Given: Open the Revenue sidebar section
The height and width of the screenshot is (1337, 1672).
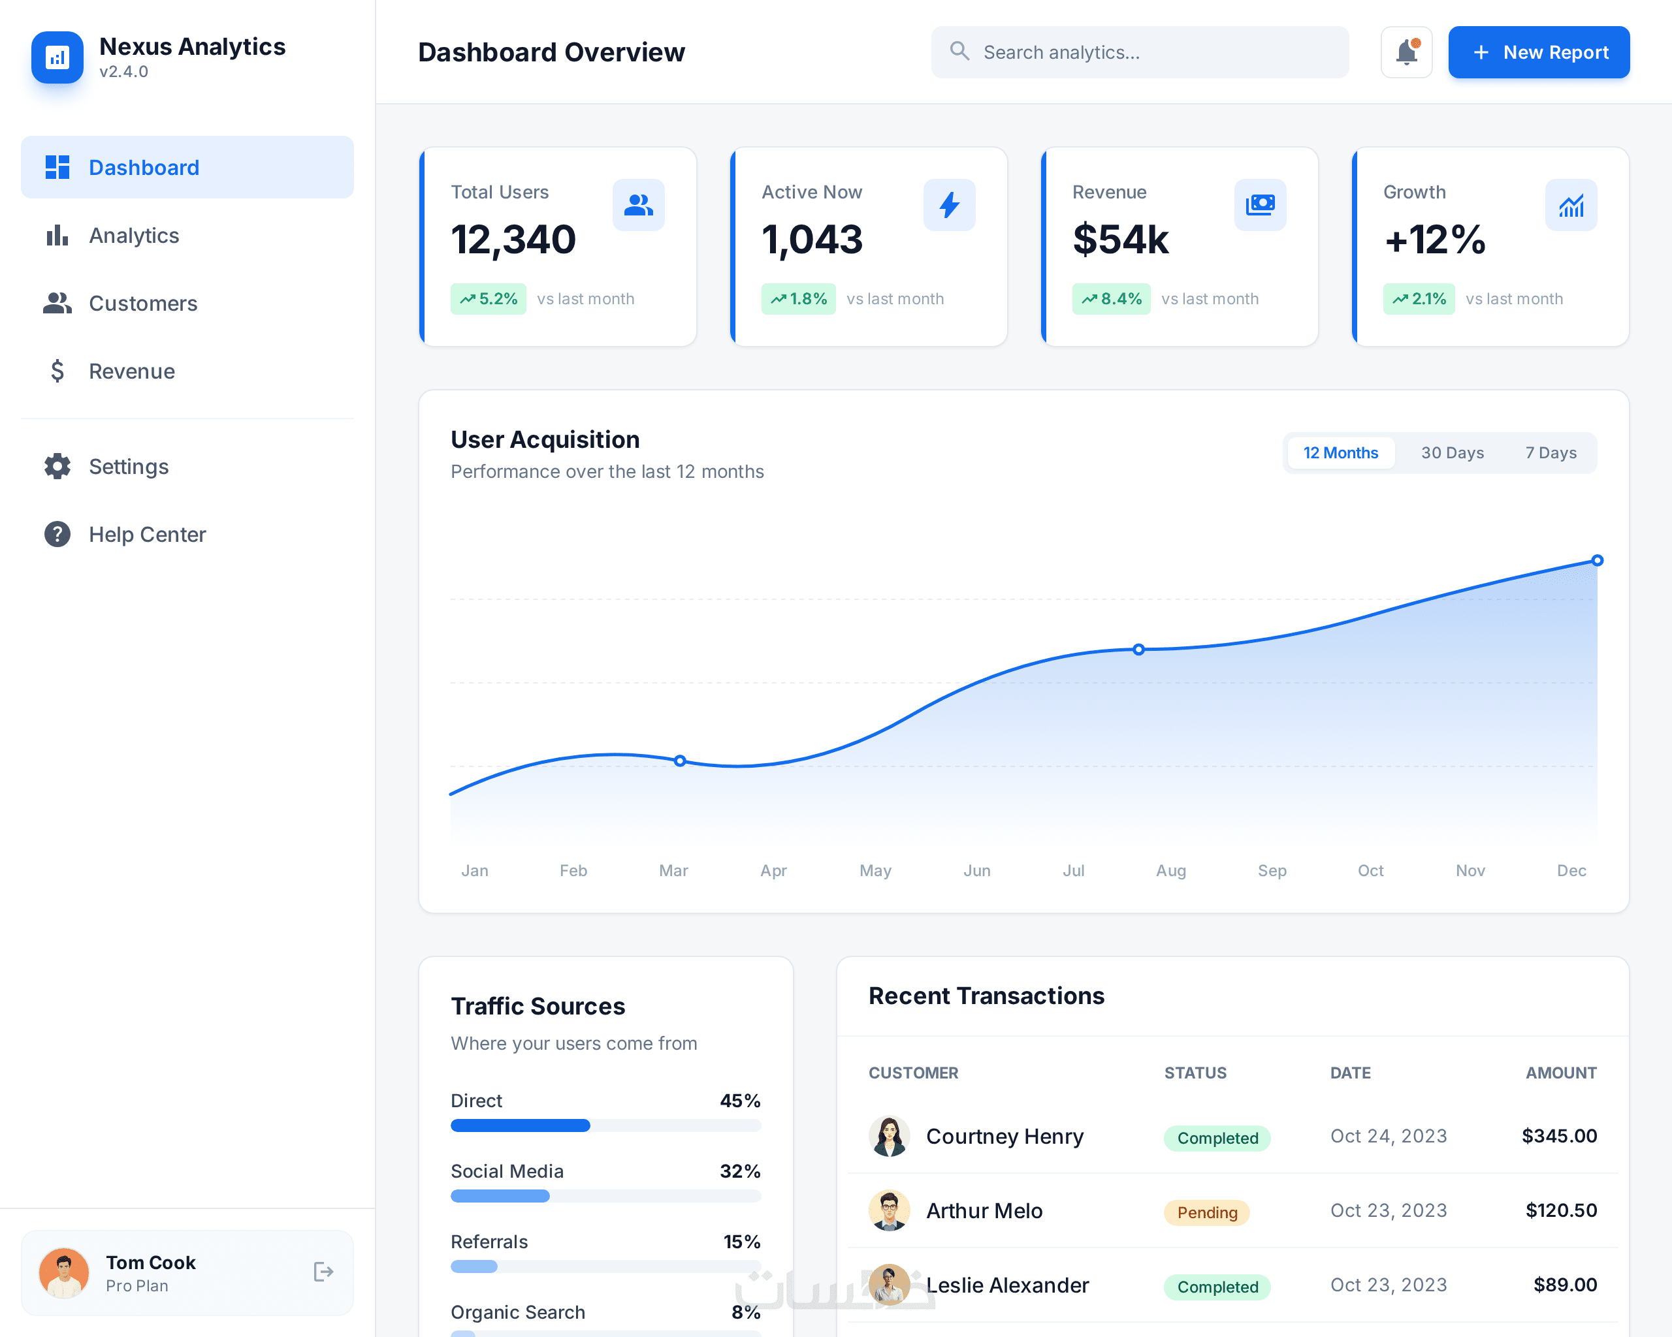Looking at the screenshot, I should pyautogui.click(x=132, y=371).
